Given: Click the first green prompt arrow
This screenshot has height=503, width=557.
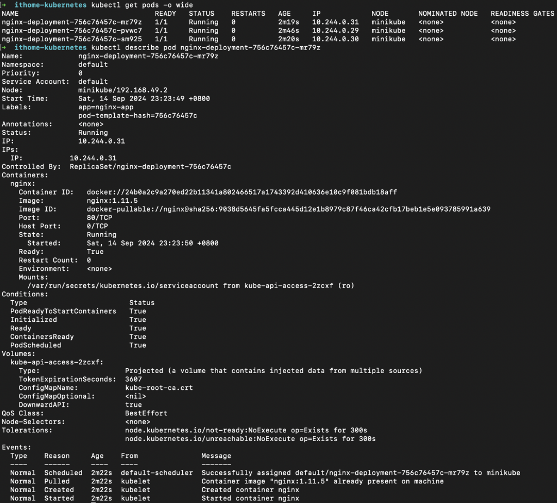Looking at the screenshot, I should [x=4, y=5].
